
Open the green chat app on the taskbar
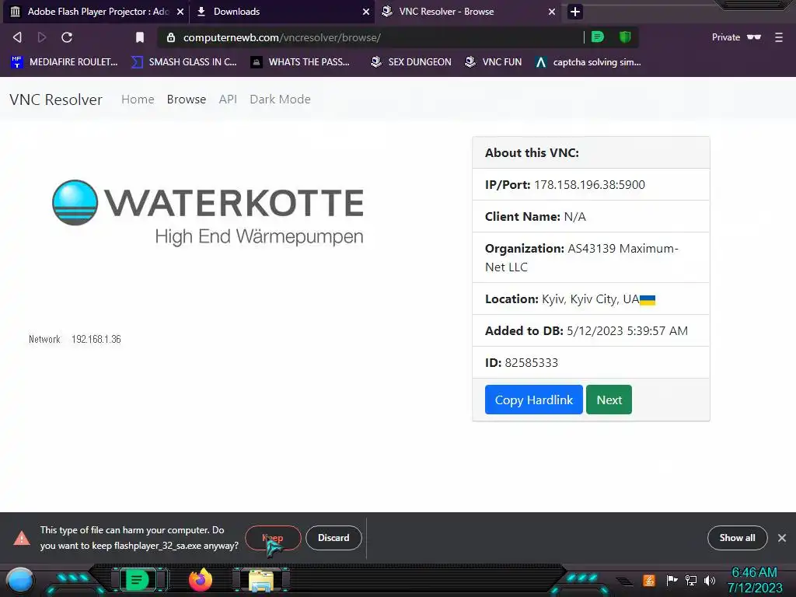pyautogui.click(x=138, y=580)
